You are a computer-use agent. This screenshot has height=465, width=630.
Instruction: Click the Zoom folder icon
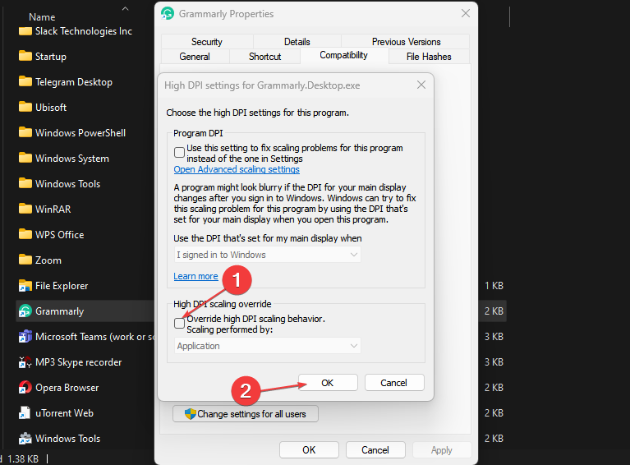pyautogui.click(x=25, y=260)
